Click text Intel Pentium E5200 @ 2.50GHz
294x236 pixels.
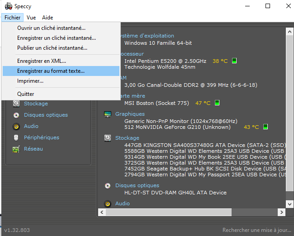[165, 61]
